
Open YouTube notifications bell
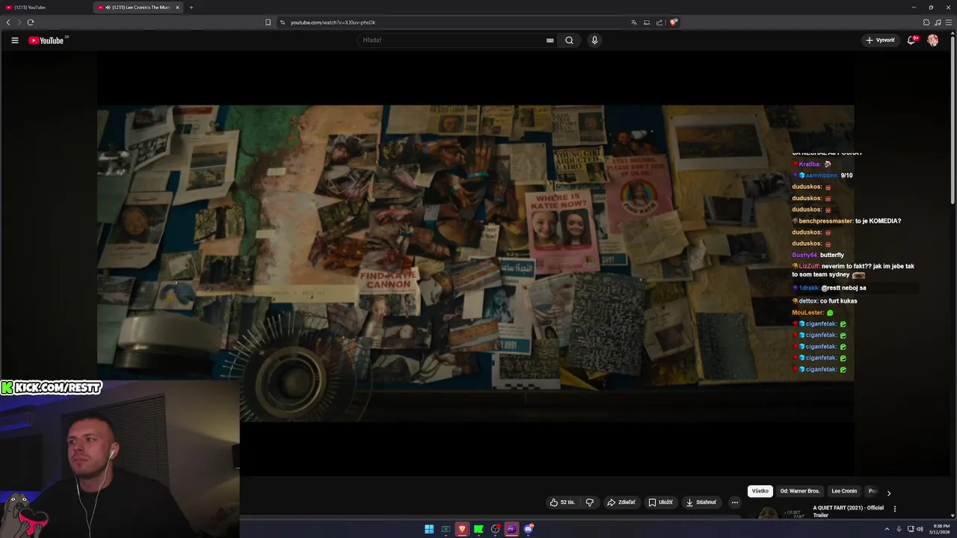point(911,40)
